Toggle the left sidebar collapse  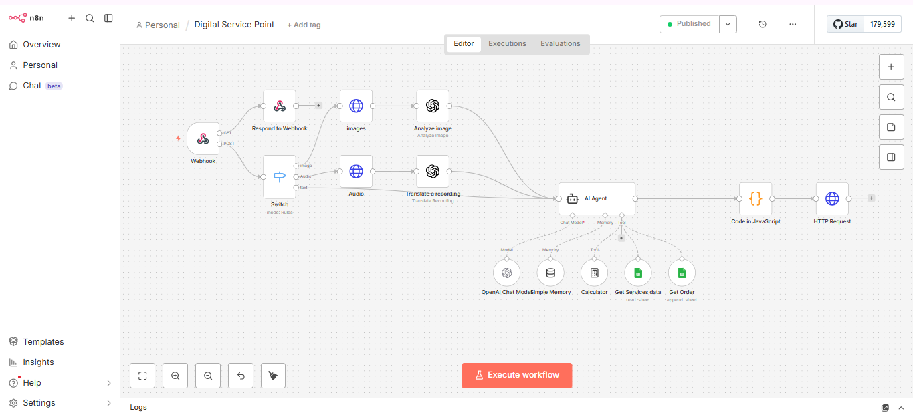pyautogui.click(x=108, y=18)
